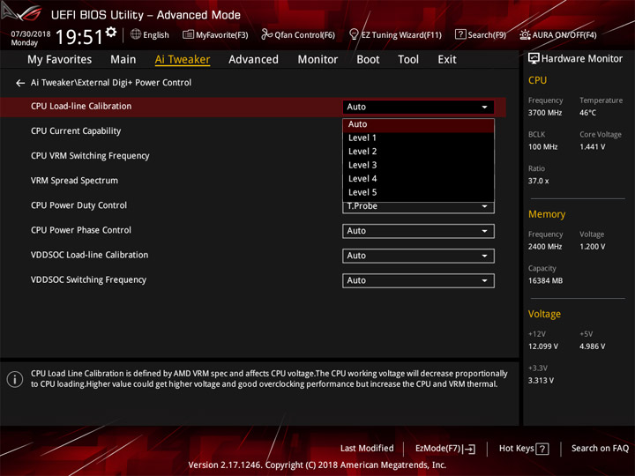
Task: Click AURA ON/OFF(F4) label
Action: [x=564, y=35]
